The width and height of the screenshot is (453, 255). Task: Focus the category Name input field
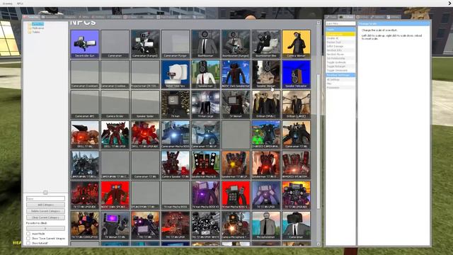pos(45,198)
